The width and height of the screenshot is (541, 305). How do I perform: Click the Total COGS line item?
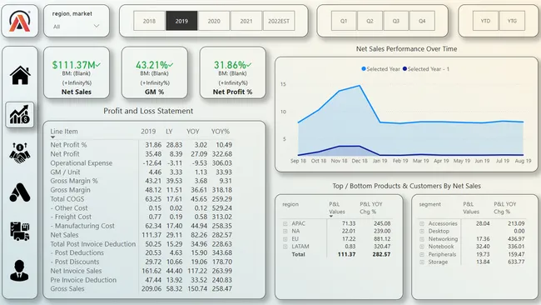[67, 199]
